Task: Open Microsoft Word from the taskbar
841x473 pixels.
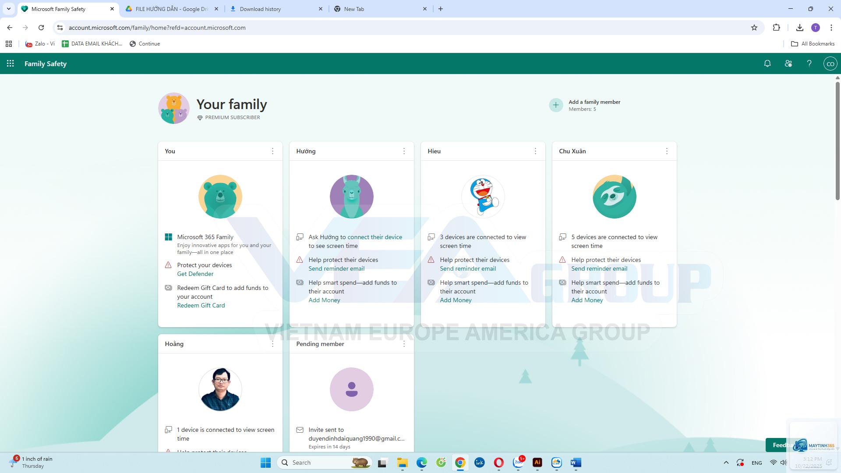Action: point(576,462)
